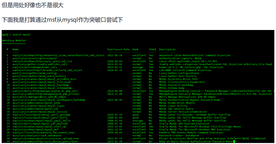This screenshot has height=144, width=276.
Task: Select mysql_udf_payload exploit module
Action: coord(40,124)
